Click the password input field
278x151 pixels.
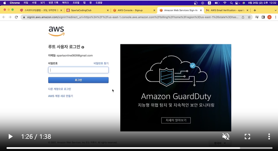pyautogui.click(x=78, y=70)
